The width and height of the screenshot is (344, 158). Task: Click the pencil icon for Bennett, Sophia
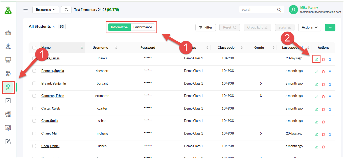[316, 72]
